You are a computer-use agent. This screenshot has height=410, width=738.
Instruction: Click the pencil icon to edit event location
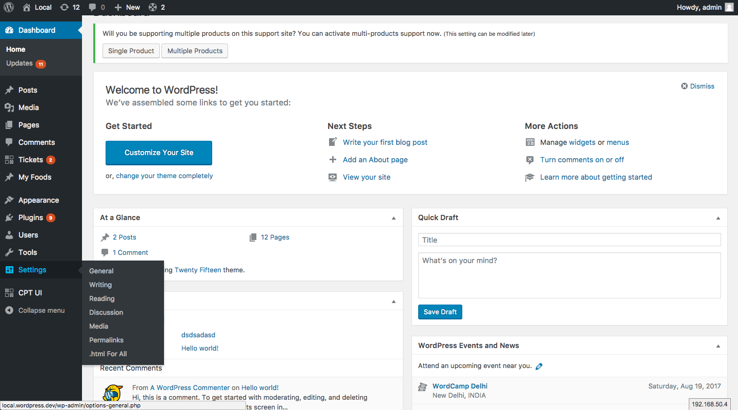[x=539, y=366]
